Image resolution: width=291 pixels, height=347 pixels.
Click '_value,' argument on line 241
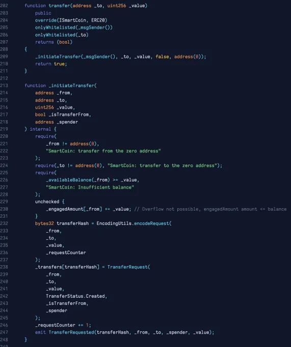tap(55, 289)
